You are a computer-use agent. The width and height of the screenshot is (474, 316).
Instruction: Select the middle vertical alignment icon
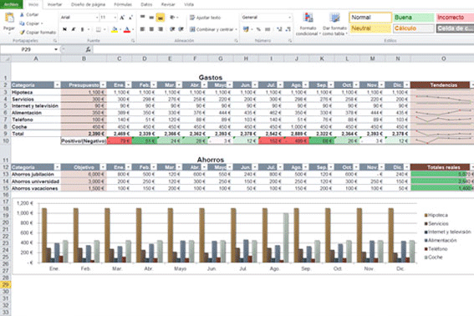coord(151,18)
